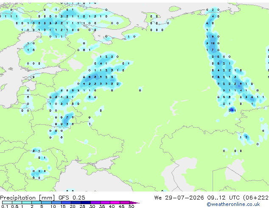Select the legend swatch between 2 and 5
Screen dimensions: 269x208
[36, 202]
